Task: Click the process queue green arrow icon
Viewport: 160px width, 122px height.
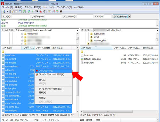Action: pos(33,11)
